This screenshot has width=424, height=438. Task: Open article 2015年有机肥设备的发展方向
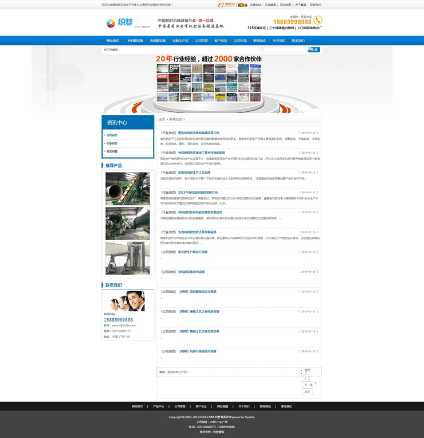[198, 192]
